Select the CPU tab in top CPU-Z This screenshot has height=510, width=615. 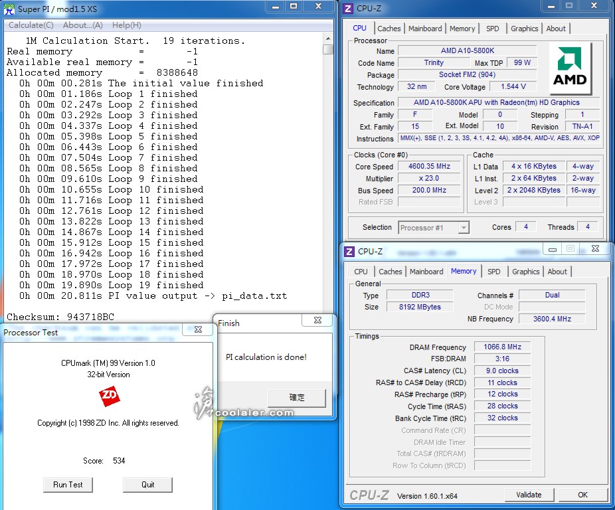click(x=360, y=28)
